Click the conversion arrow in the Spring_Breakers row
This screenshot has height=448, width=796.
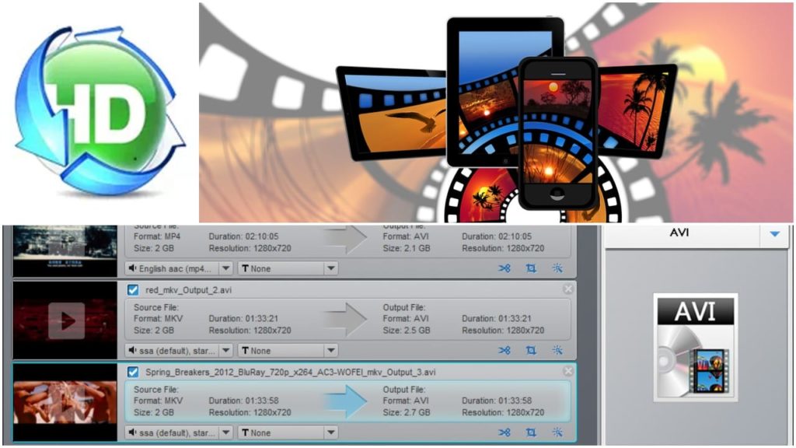(346, 401)
